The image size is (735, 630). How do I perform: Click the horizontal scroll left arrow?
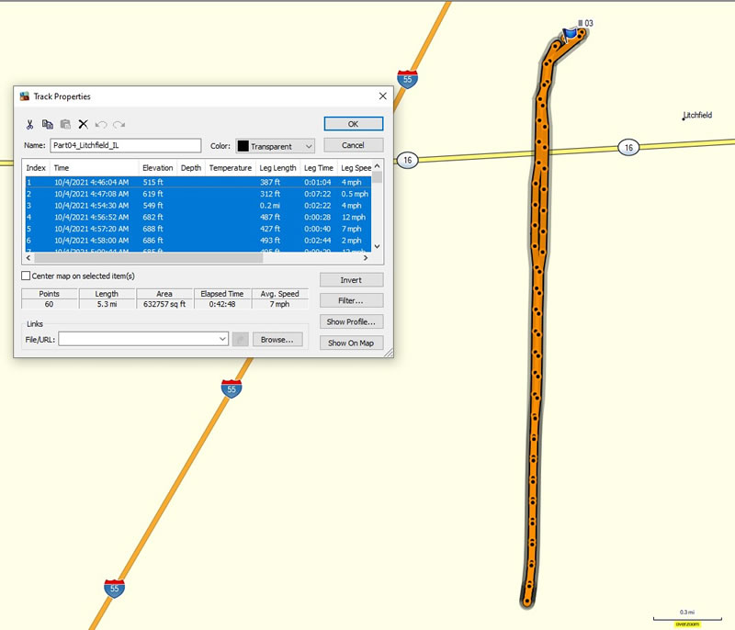tap(28, 258)
